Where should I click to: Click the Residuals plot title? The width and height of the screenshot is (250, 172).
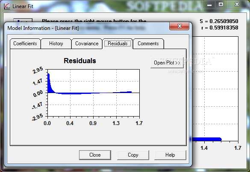point(80,61)
